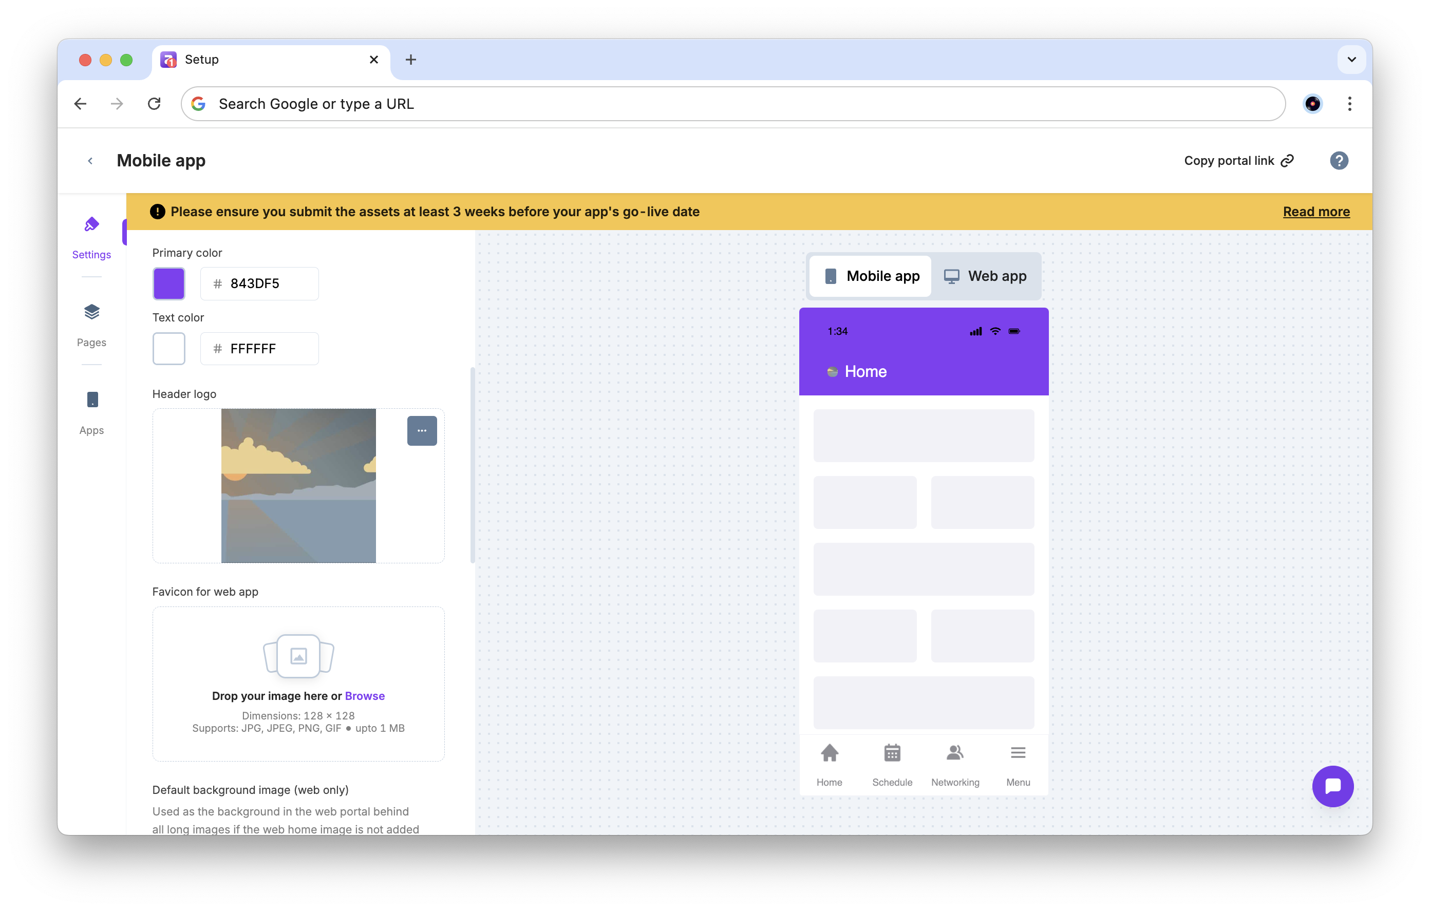Open the Settings sidebar section
Viewport: 1430px width, 911px height.
coord(91,237)
